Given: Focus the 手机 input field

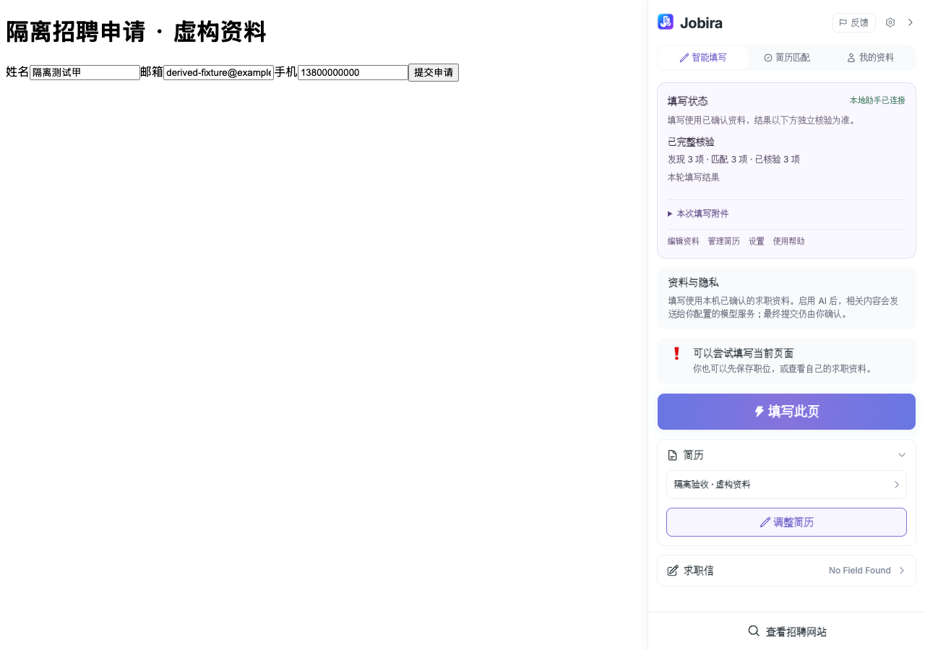Looking at the screenshot, I should click(x=353, y=72).
